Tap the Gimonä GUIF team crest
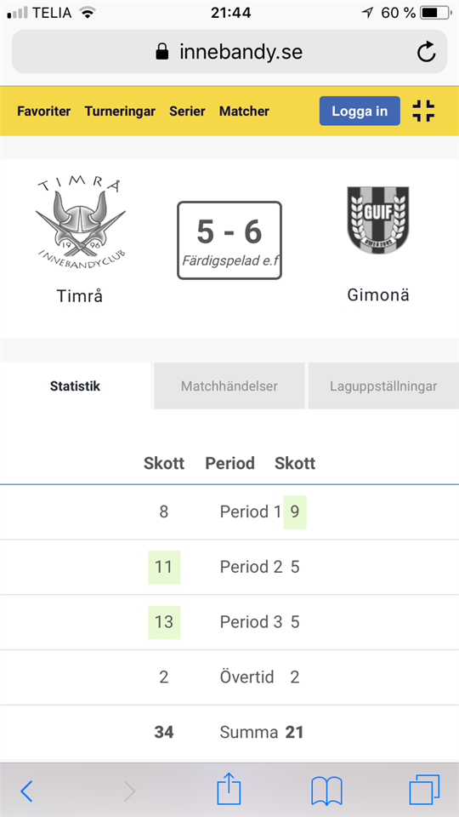Image resolution: width=459 pixels, height=817 pixels. coord(378,220)
